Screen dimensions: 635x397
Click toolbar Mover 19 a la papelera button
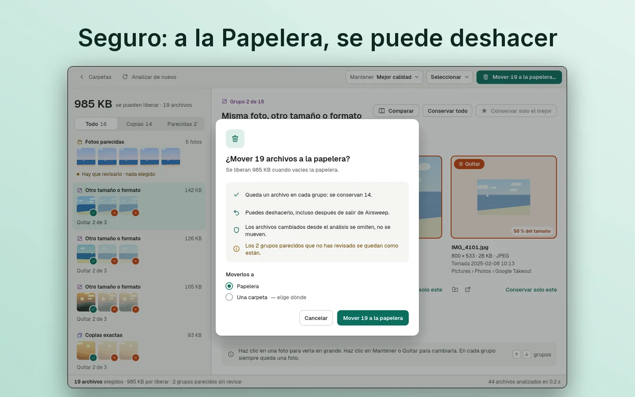(x=519, y=77)
